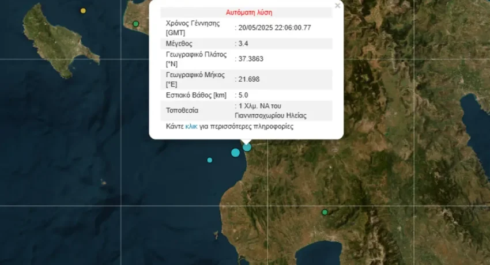Image resolution: width=490 pixels, height=265 pixels.
Task: Select the cyan marker under the popup pointer
Action: pyautogui.click(x=247, y=147)
